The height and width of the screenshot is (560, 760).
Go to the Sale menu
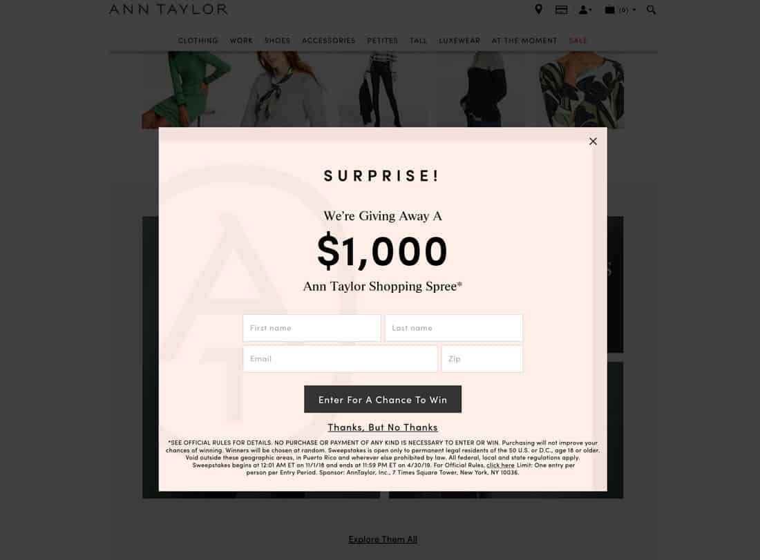tap(578, 40)
